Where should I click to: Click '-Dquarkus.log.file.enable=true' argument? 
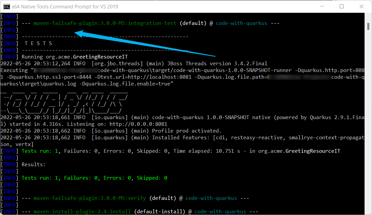point(125,84)
